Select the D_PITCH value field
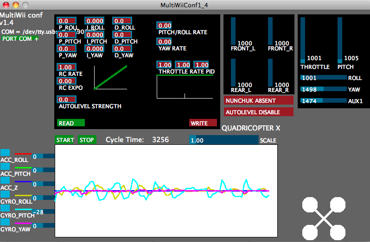Viewport: 370px width, 242px height. (x=122, y=35)
